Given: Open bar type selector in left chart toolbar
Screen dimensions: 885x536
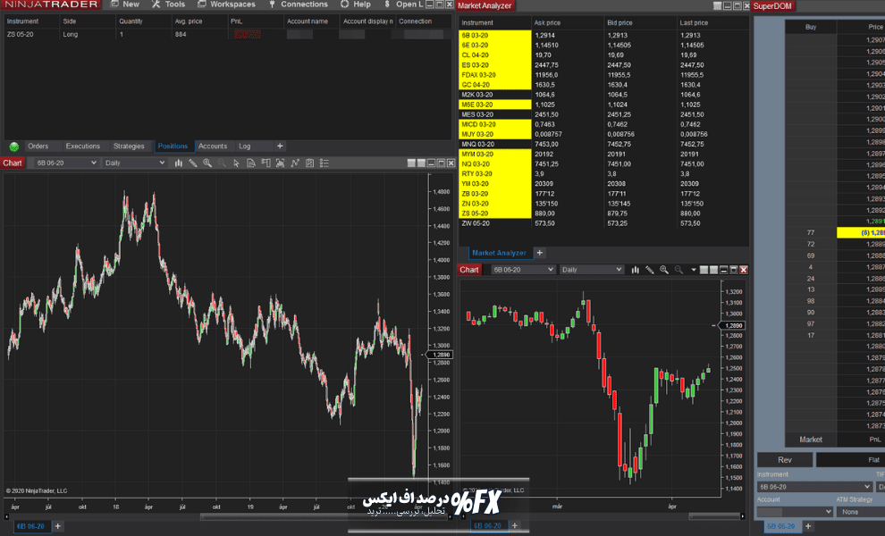Looking at the screenshot, I should click(179, 163).
